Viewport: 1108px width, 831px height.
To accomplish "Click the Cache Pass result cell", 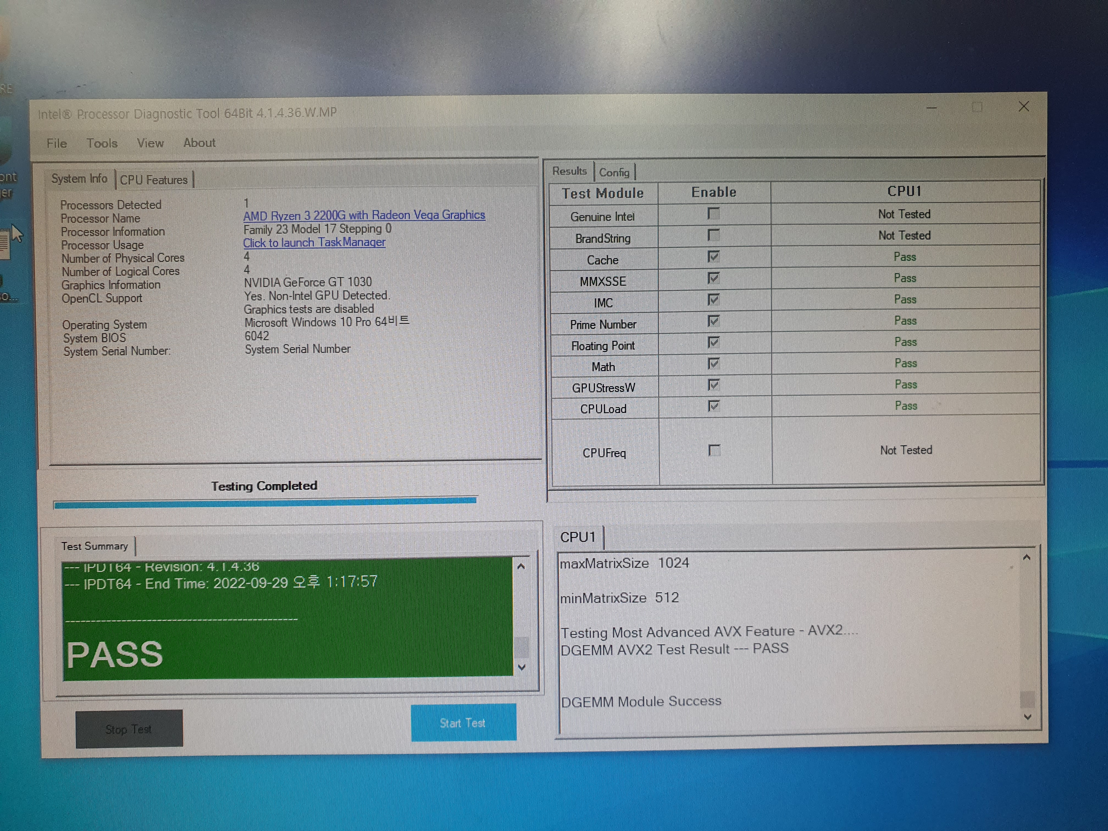I will tap(905, 257).
